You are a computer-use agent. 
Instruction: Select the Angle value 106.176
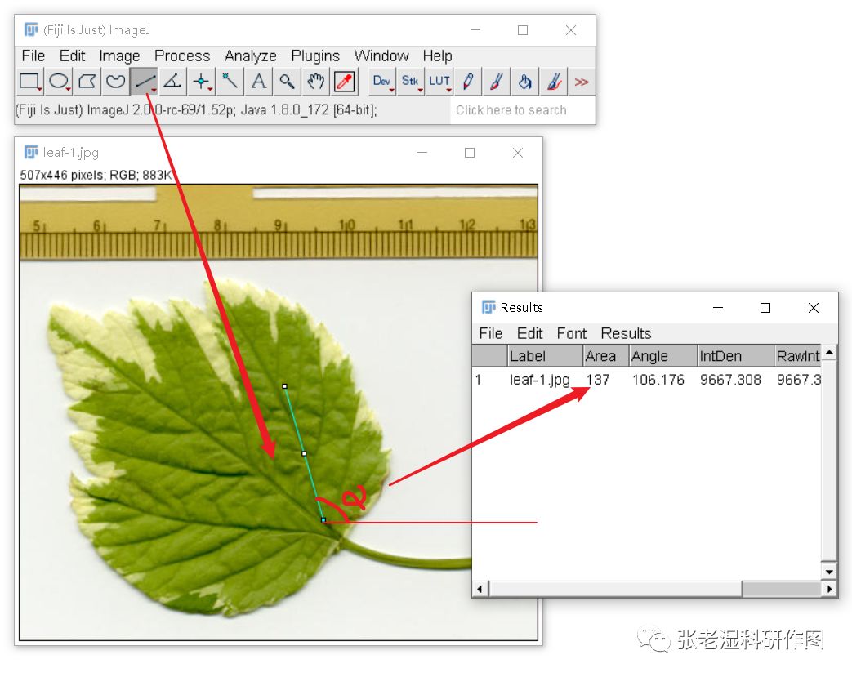[658, 380]
